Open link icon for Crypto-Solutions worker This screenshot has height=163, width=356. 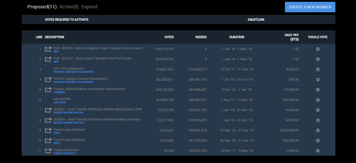48,150
